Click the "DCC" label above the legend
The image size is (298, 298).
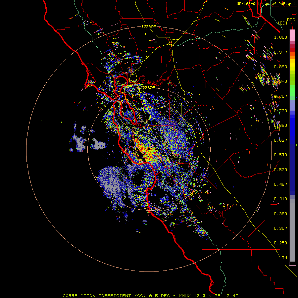[291, 20]
